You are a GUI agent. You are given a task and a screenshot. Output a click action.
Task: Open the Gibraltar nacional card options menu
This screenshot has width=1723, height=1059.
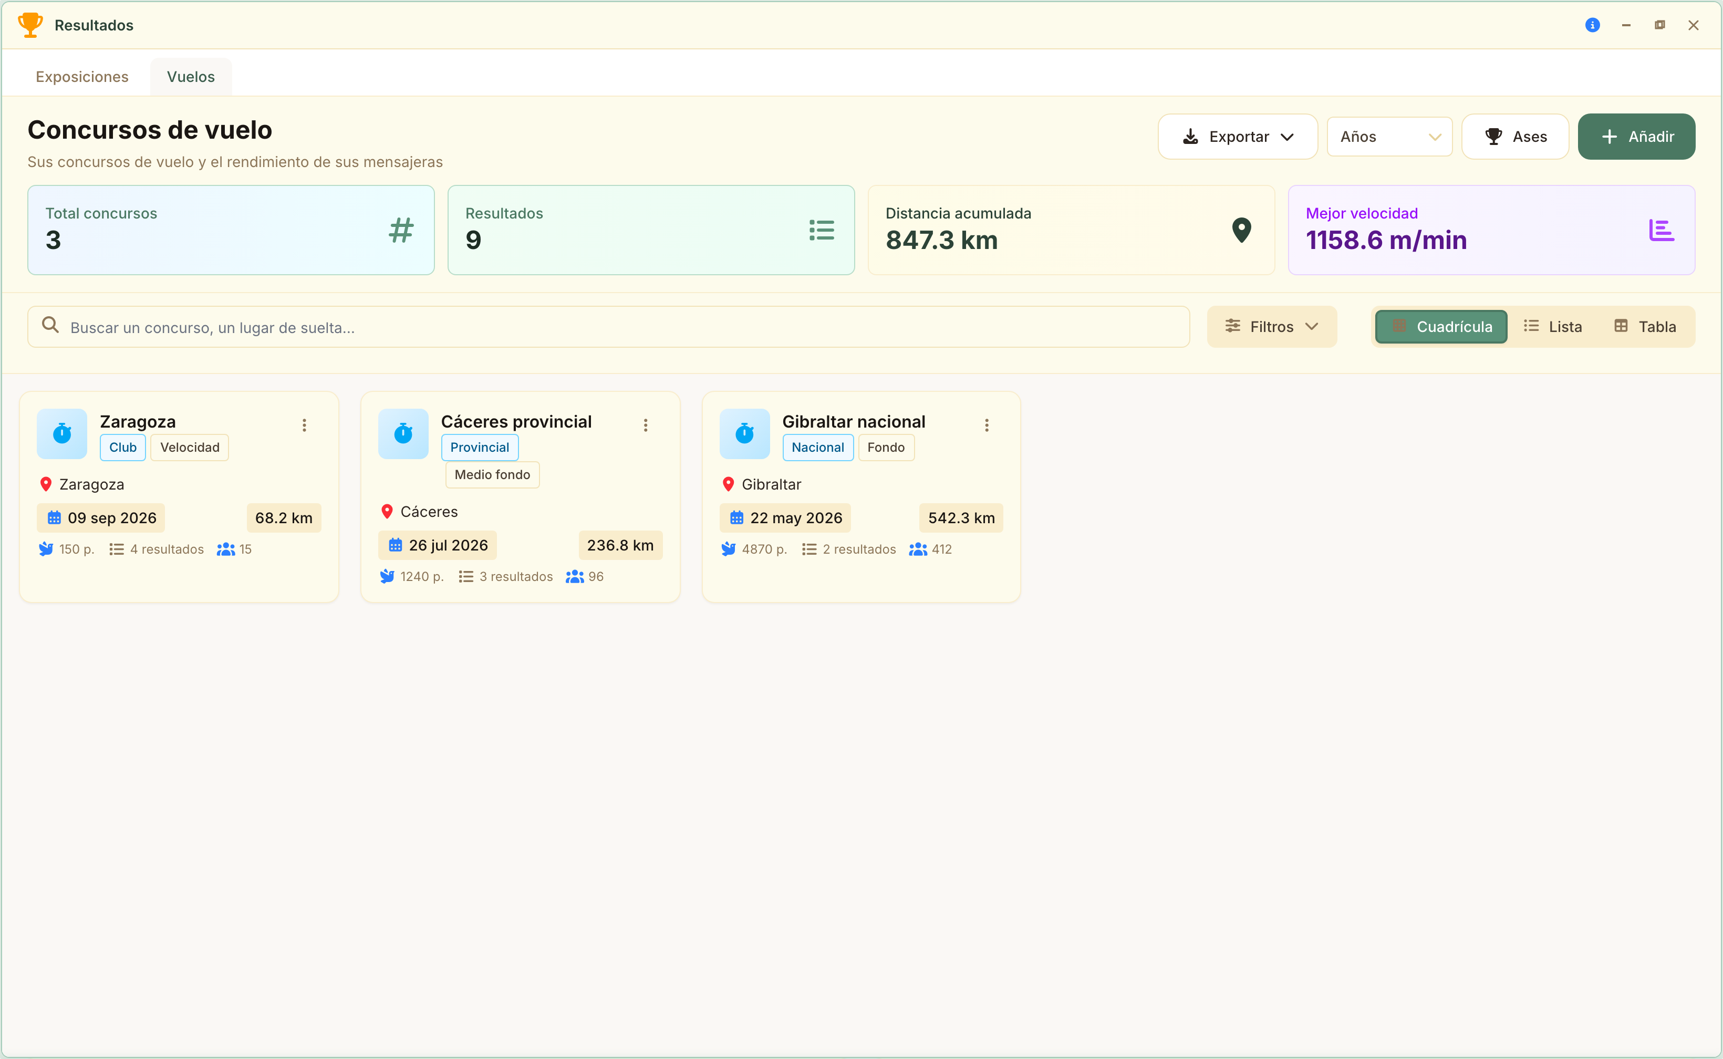(986, 425)
